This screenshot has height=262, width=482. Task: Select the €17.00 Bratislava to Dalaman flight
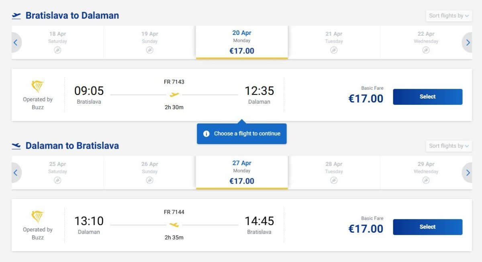(427, 97)
